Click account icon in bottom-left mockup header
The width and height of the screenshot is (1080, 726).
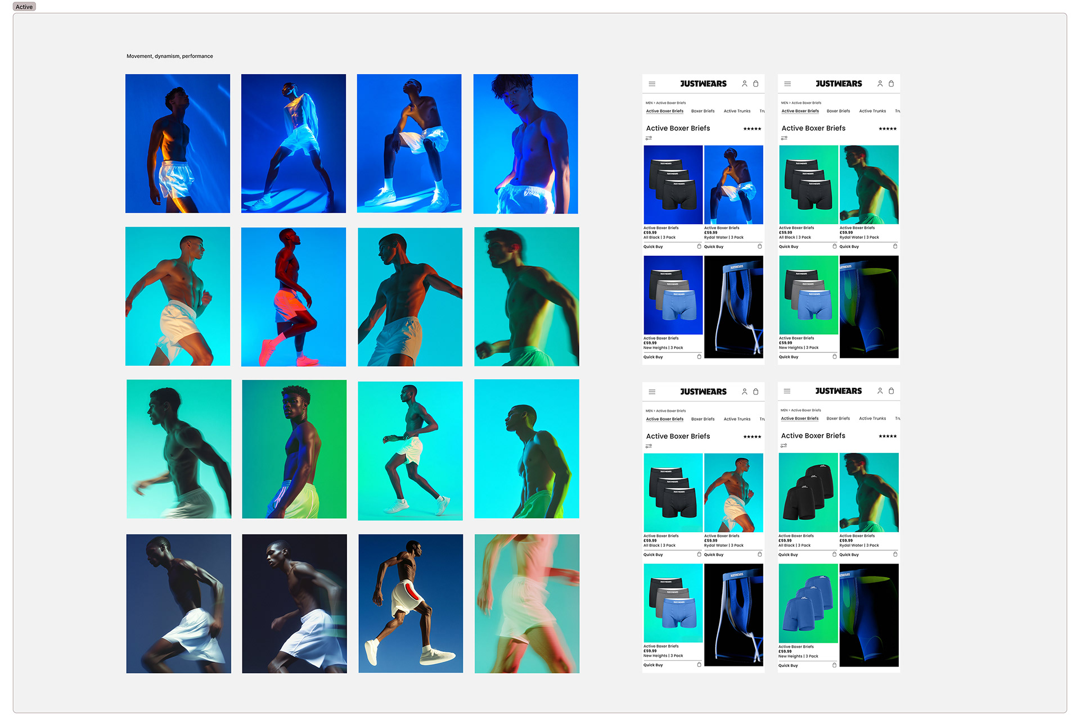(x=744, y=392)
